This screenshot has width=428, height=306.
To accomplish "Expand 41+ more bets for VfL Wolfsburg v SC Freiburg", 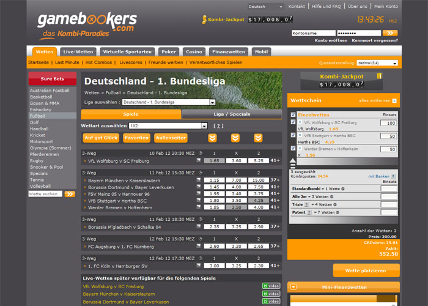I will click(x=275, y=160).
